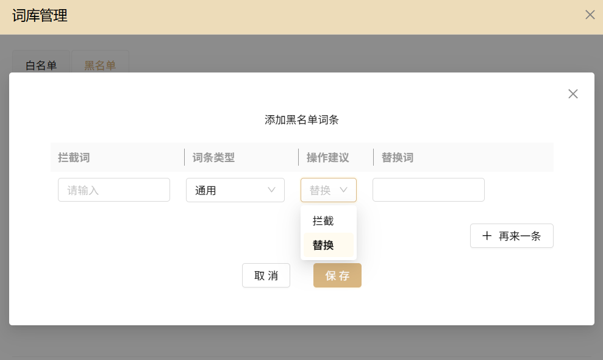The image size is (603, 360).
Task: Close the 词库管理 panel with the top X
Action: (590, 15)
